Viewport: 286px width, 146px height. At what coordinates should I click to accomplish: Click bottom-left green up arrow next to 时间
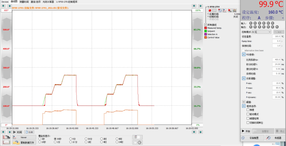point(10,132)
